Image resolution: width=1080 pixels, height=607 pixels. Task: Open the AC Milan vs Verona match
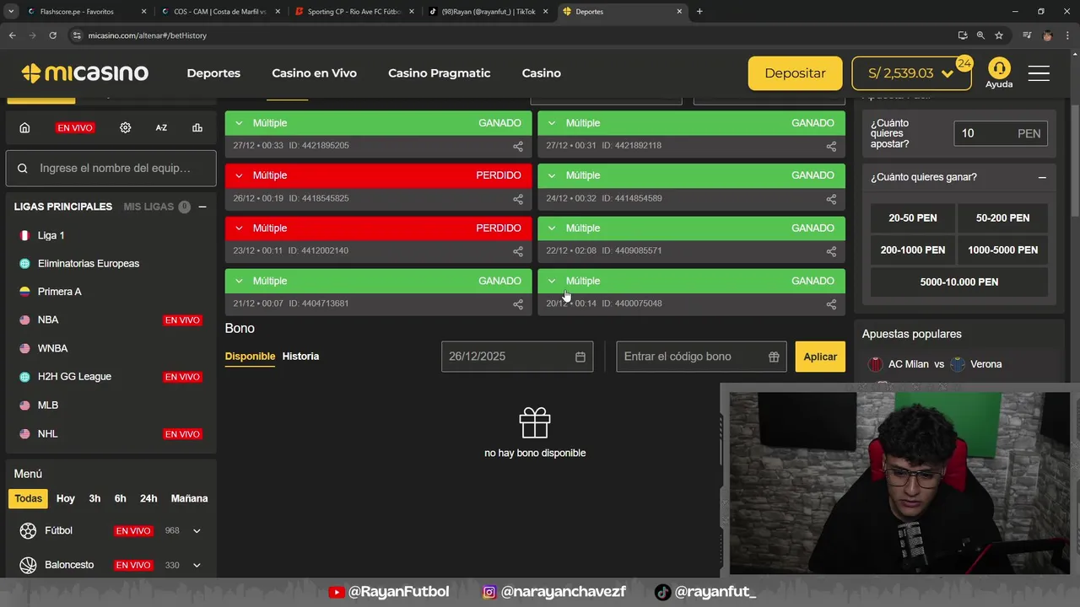tap(936, 364)
